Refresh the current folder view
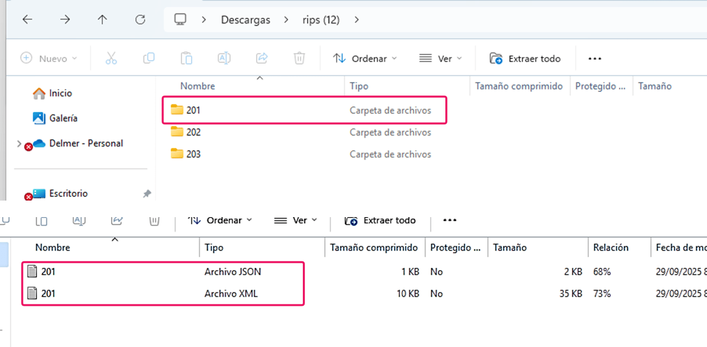Image resolution: width=707 pixels, height=347 pixels. click(x=140, y=20)
